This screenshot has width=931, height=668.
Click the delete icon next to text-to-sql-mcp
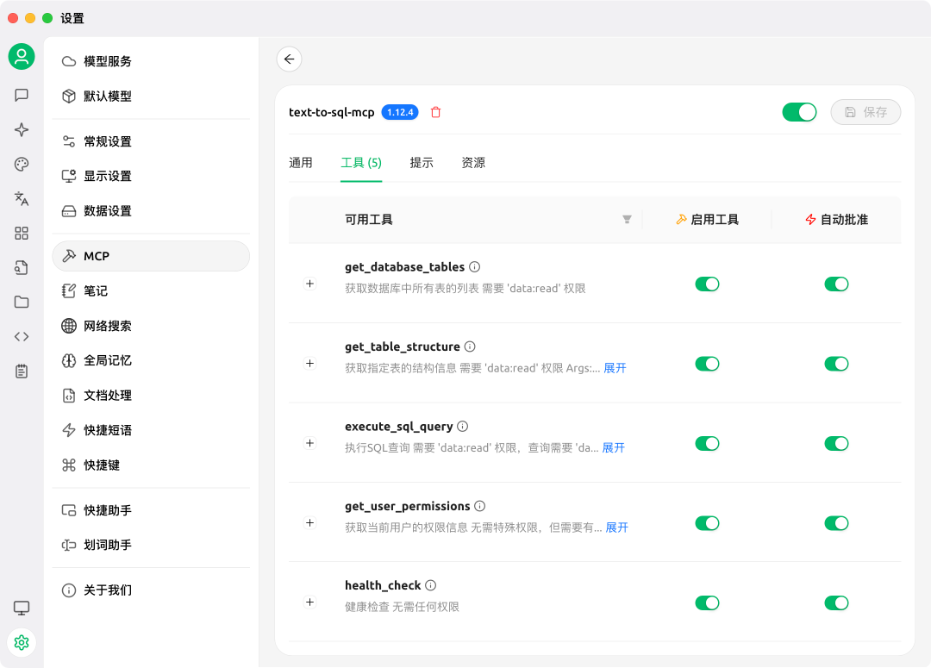click(435, 112)
